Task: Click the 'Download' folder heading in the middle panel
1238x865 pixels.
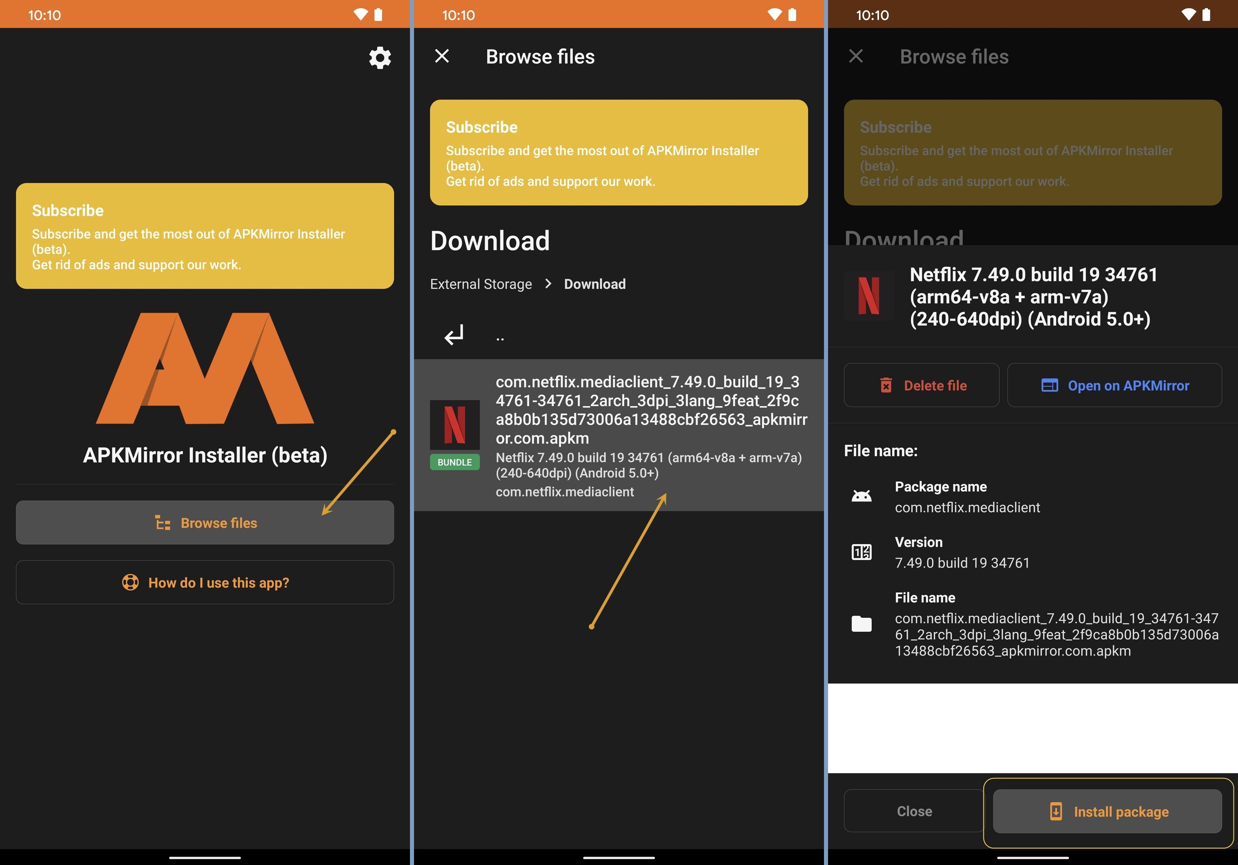Action: point(490,240)
